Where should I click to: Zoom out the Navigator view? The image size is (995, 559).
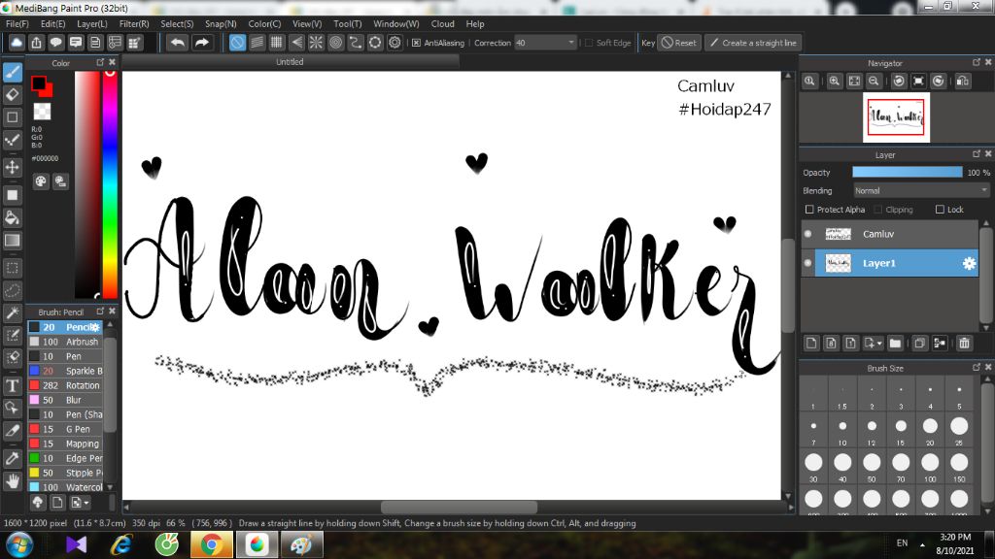[874, 82]
